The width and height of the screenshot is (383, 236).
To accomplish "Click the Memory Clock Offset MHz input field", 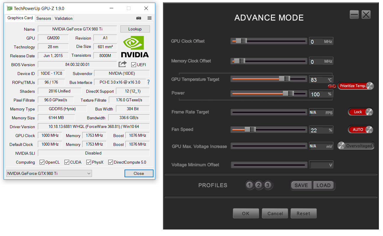I will pos(321,61).
